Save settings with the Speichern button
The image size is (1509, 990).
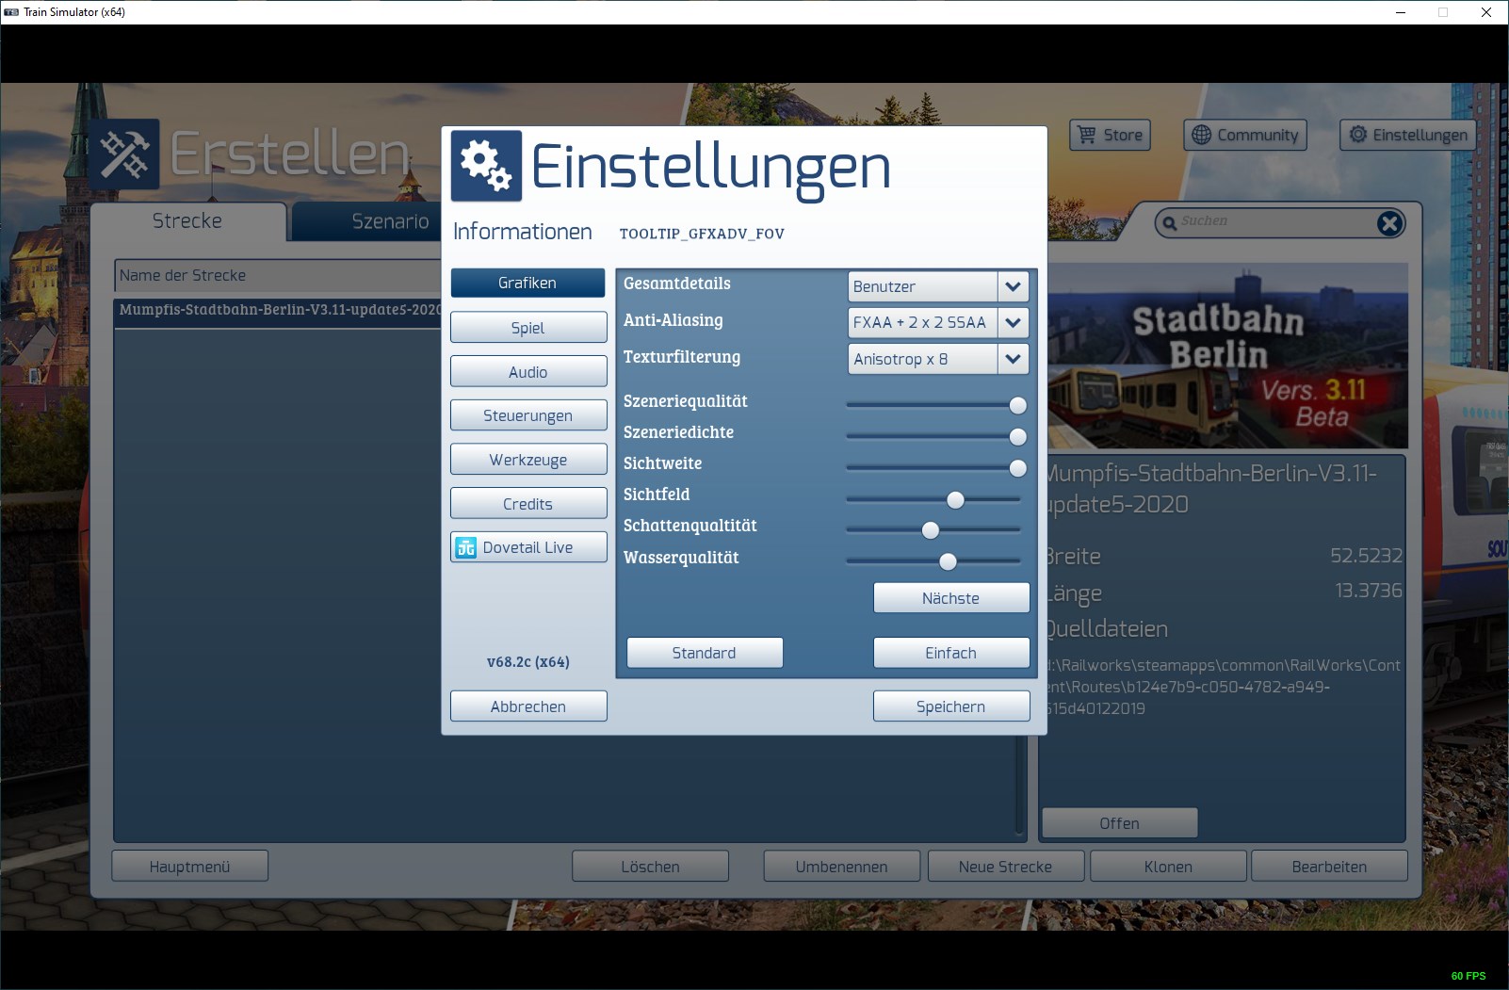pos(950,706)
